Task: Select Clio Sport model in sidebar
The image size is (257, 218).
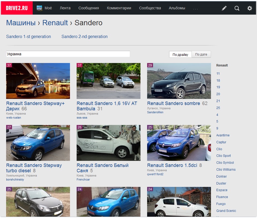Action: (x=224, y=156)
